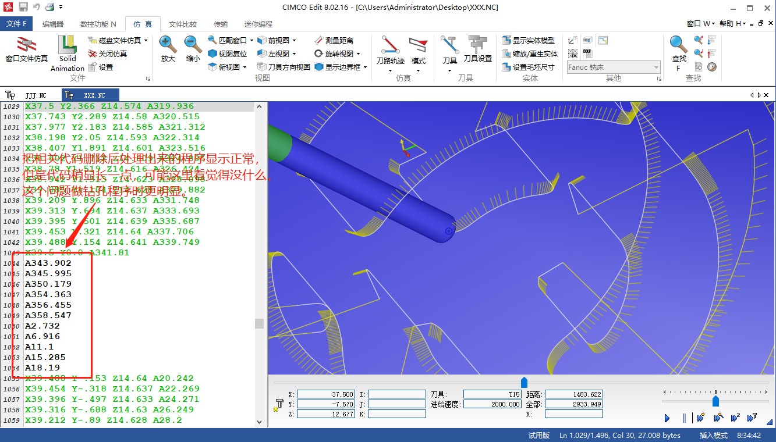The width and height of the screenshot is (776, 442).
Task: Step to next tool change
Action: [752, 418]
